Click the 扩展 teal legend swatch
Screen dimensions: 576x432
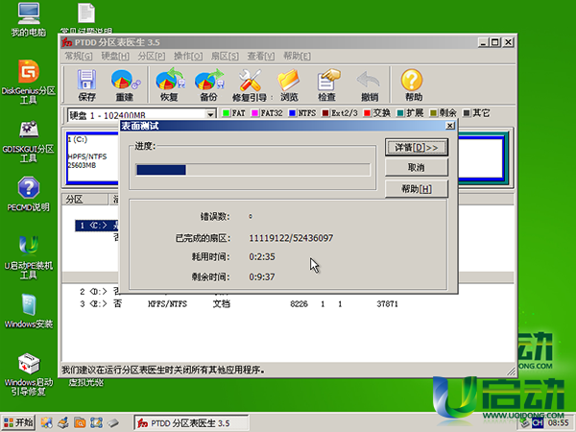pyautogui.click(x=400, y=112)
